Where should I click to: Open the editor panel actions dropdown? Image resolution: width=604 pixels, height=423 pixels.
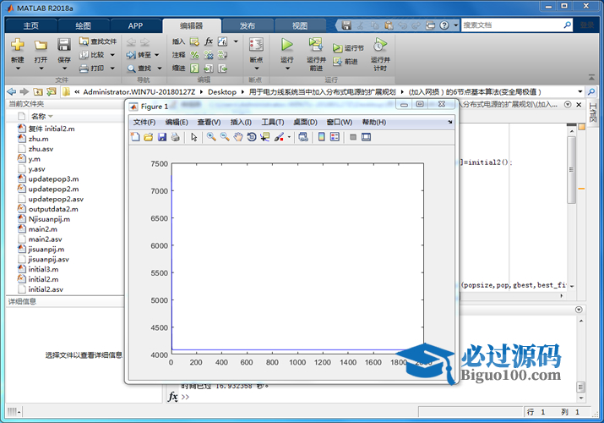point(568,105)
